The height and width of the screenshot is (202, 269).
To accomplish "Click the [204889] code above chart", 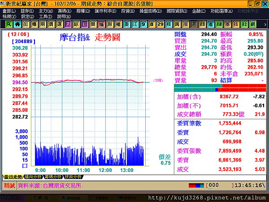I will click(24, 41).
